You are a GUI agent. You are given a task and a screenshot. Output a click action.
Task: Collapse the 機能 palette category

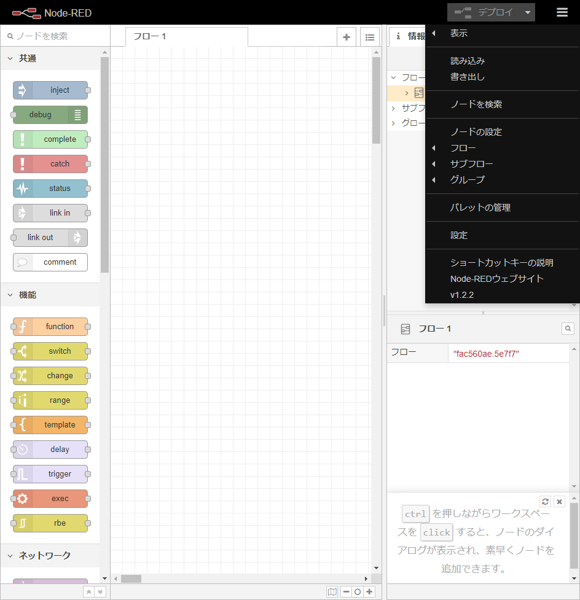[x=10, y=295]
